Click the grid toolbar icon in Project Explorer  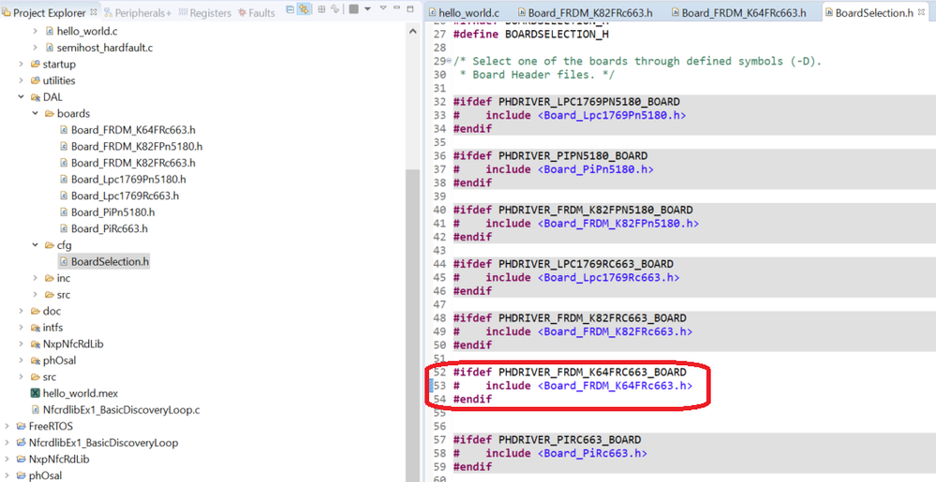click(321, 9)
